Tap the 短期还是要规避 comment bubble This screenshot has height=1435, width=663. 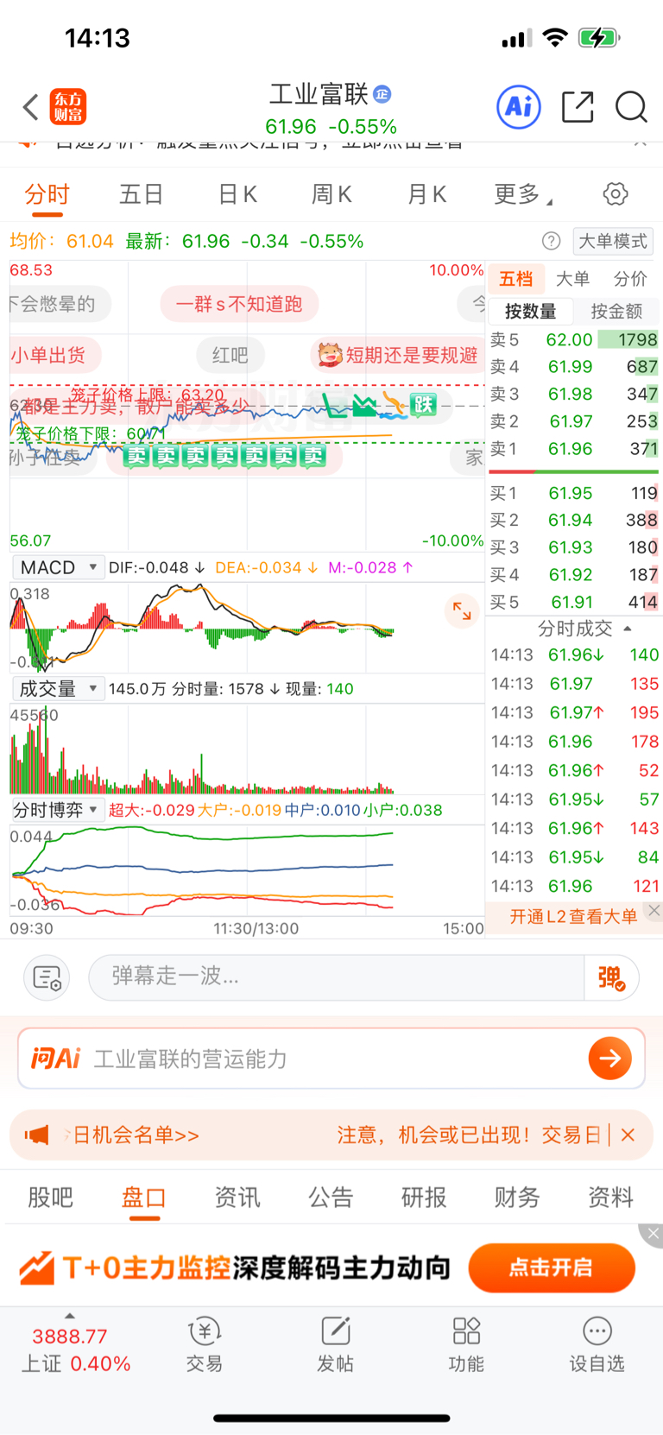tap(398, 355)
